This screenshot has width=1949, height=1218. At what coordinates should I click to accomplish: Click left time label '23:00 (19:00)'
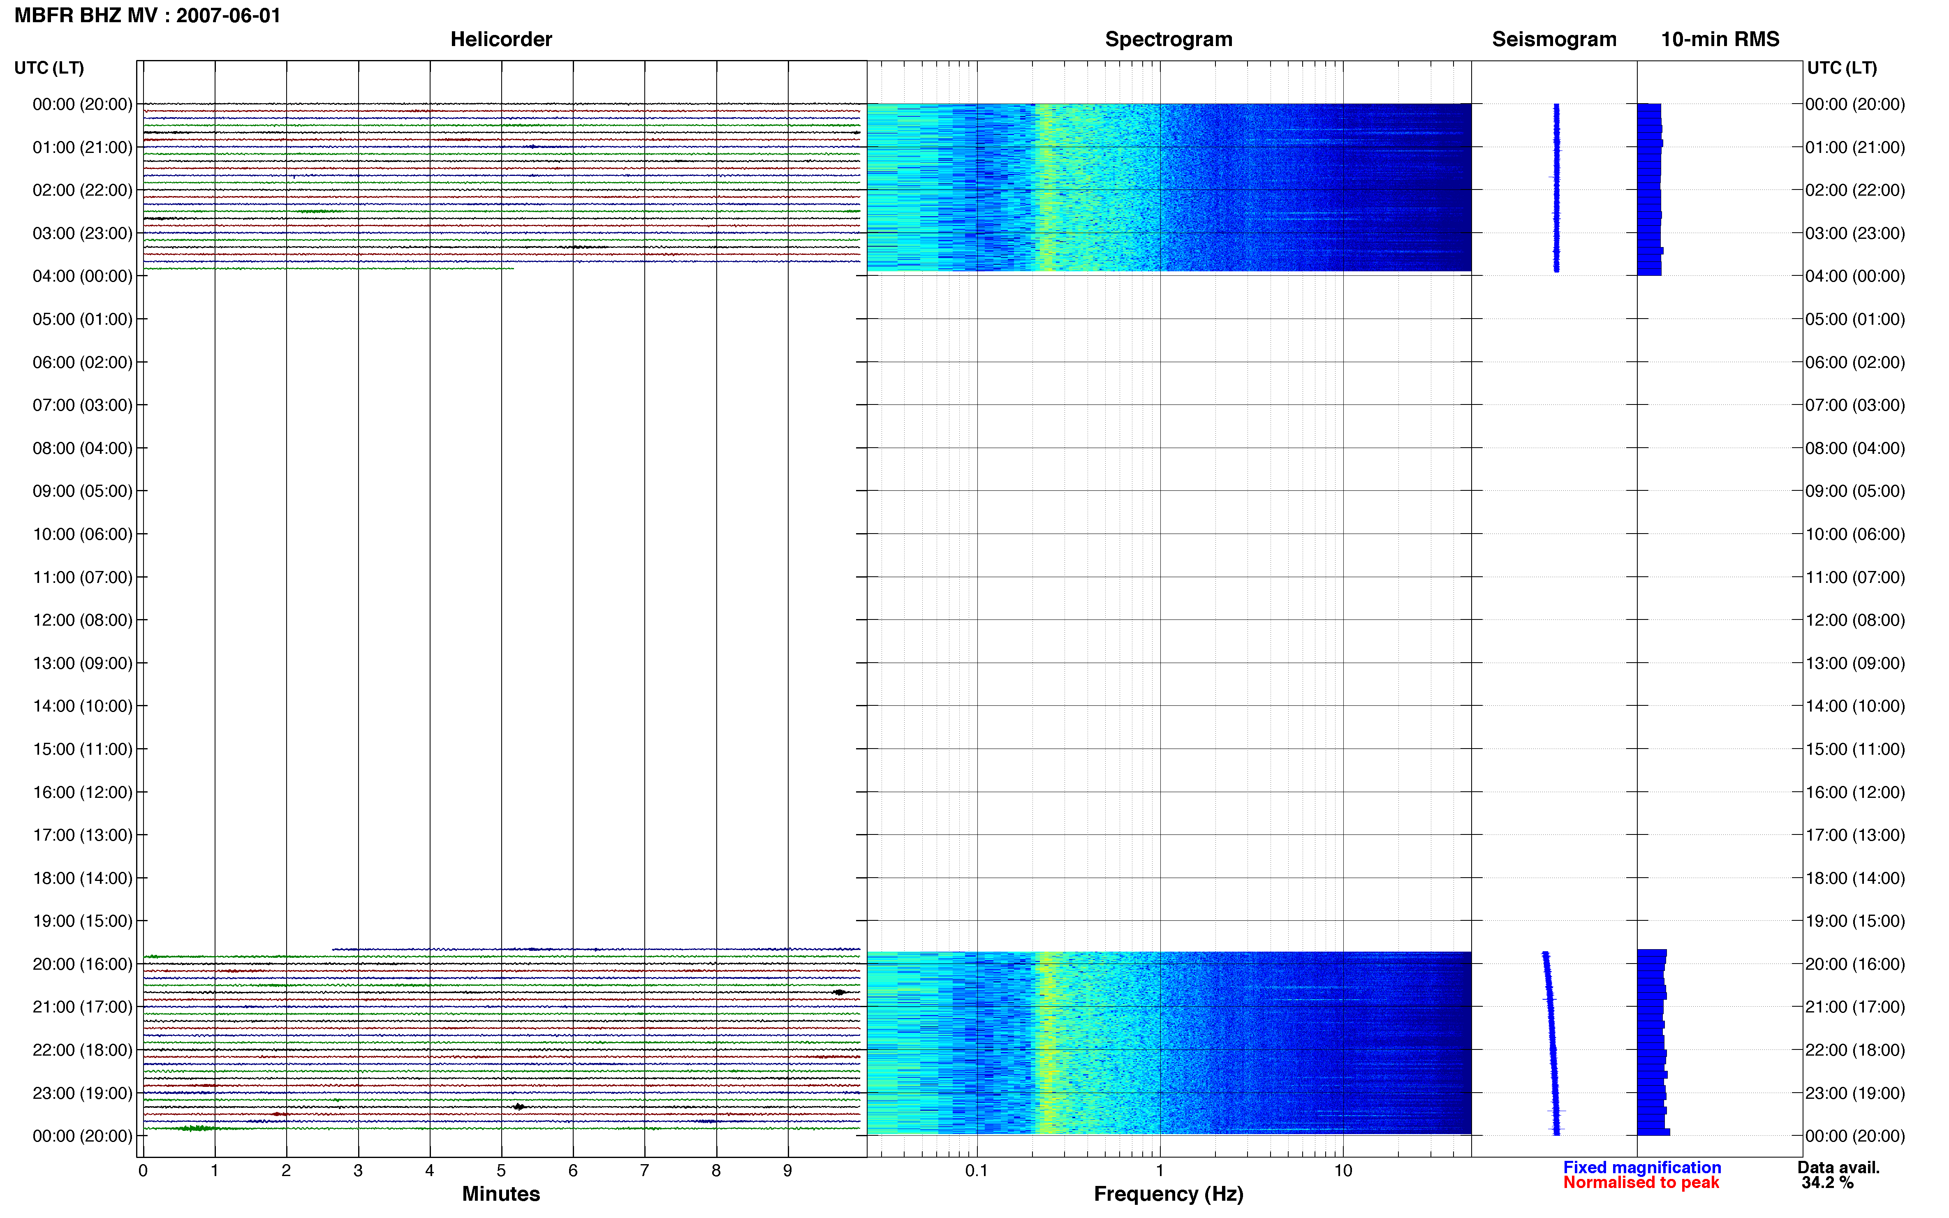point(82,1093)
